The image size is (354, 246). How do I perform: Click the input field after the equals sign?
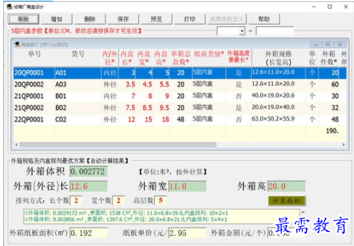[x=275, y=31]
